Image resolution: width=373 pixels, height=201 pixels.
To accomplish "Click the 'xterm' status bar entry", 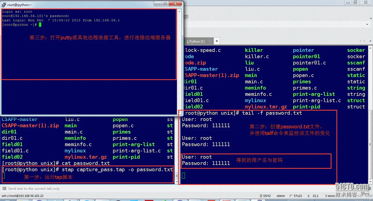I will tap(281, 196).
